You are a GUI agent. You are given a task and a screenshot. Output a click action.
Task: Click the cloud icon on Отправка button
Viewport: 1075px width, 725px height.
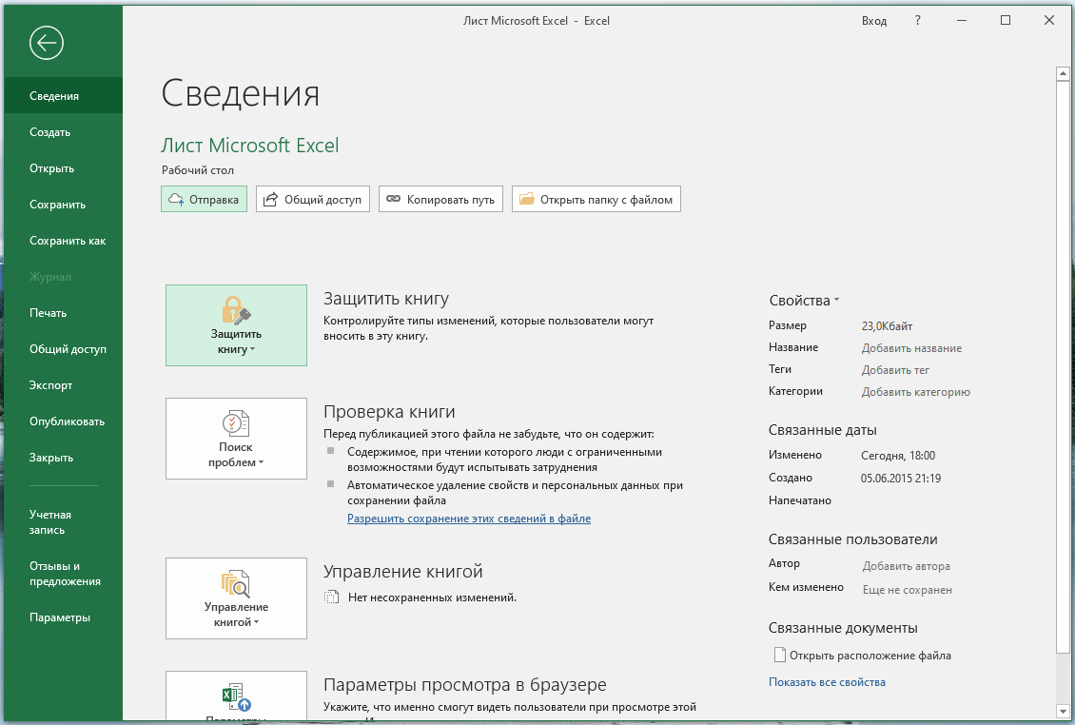tap(176, 200)
